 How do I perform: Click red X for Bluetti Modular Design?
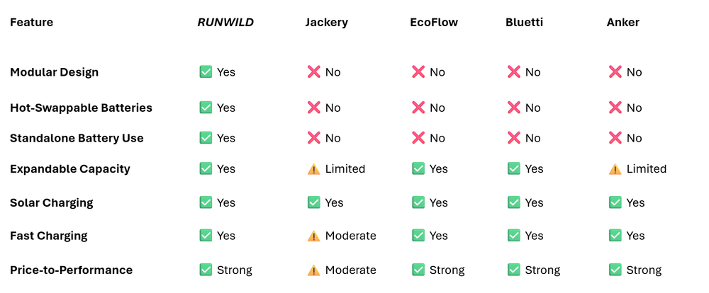coord(514,71)
